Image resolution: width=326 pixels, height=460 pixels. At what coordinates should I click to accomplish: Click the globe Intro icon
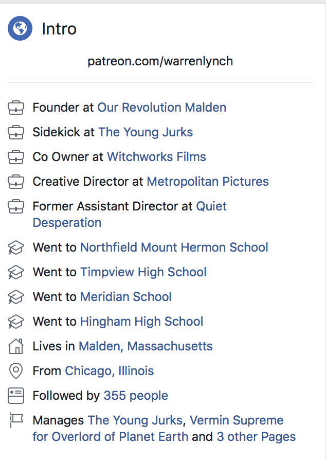pyautogui.click(x=20, y=28)
